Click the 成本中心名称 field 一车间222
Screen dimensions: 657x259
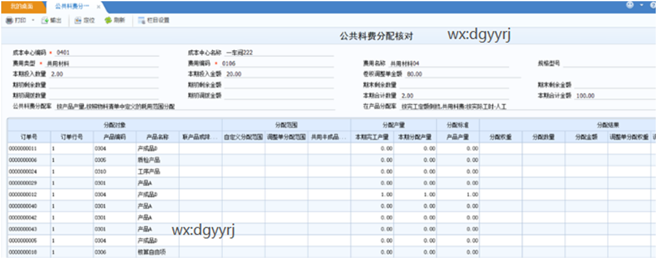pos(279,53)
